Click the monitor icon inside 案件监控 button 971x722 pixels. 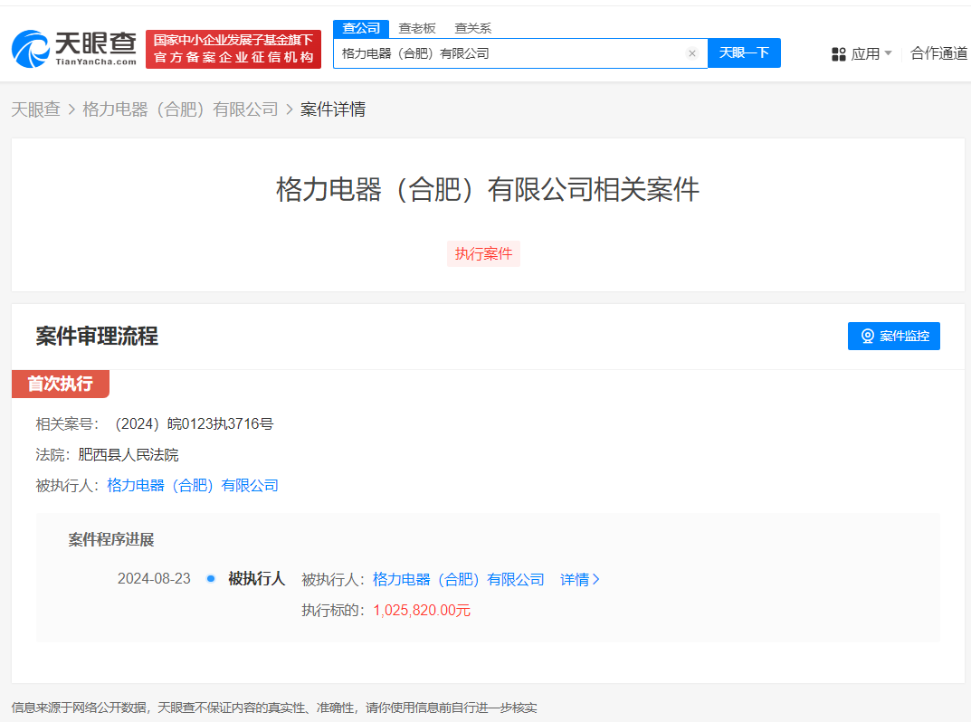870,336
